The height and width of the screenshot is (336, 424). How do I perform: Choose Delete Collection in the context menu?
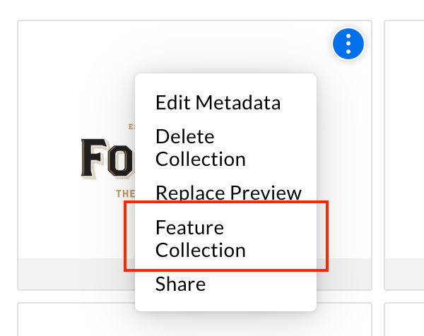coord(200,148)
